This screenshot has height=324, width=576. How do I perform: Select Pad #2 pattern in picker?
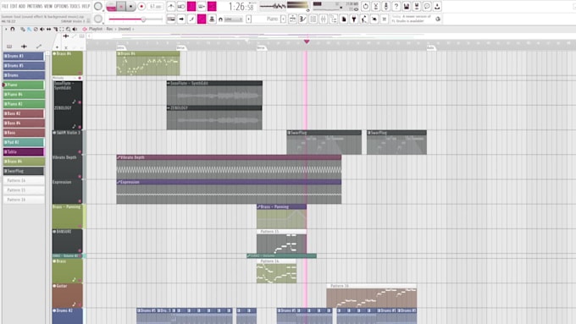tap(24, 142)
